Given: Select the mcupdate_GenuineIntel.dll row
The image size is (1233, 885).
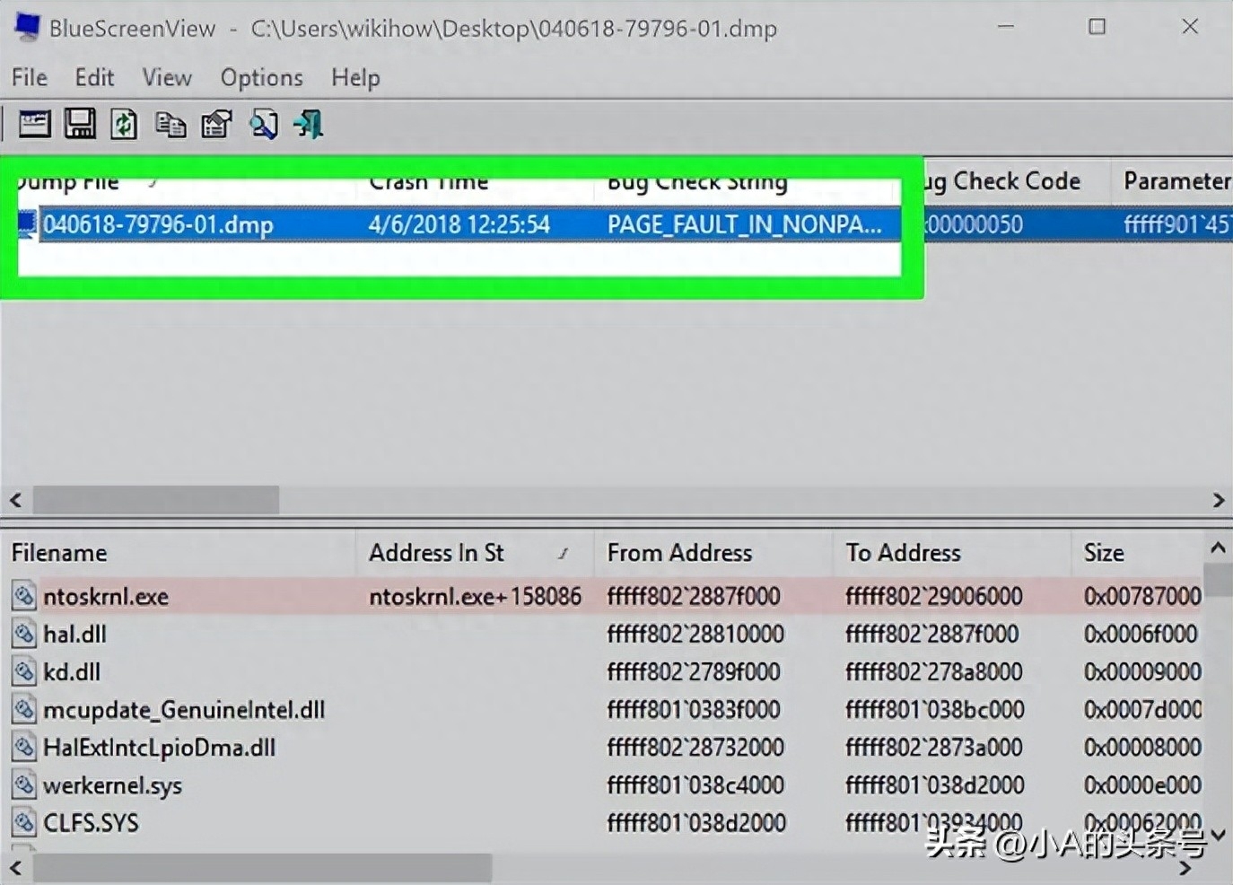Looking at the screenshot, I should click(603, 709).
